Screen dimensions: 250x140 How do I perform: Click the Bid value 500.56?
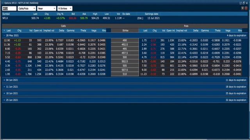tap(72, 18)
